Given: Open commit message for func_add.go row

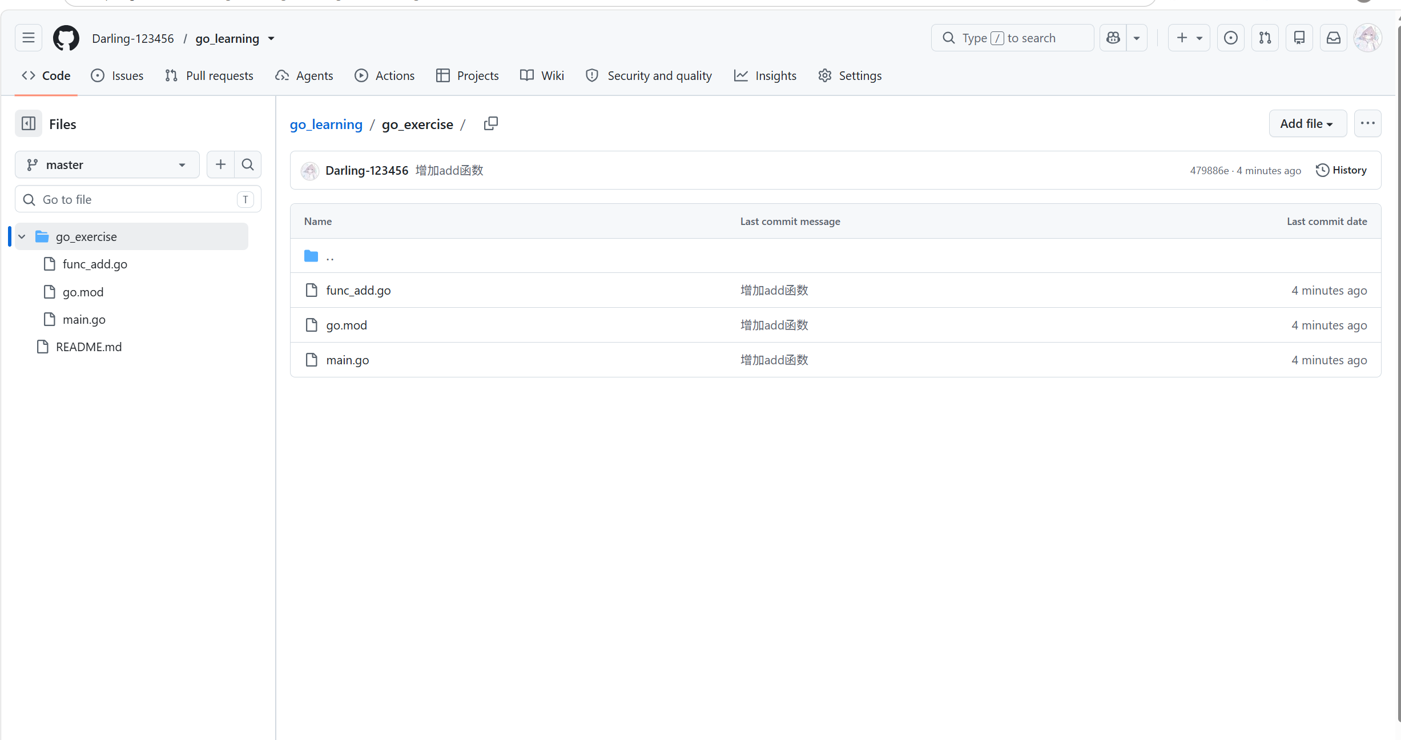Looking at the screenshot, I should pos(774,290).
